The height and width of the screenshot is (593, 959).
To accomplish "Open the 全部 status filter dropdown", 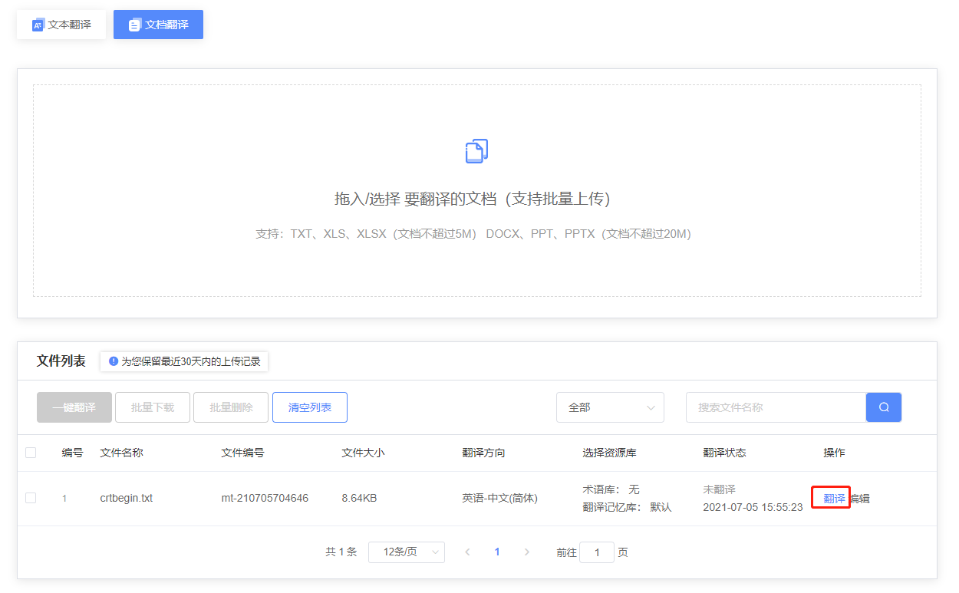I will coord(610,407).
